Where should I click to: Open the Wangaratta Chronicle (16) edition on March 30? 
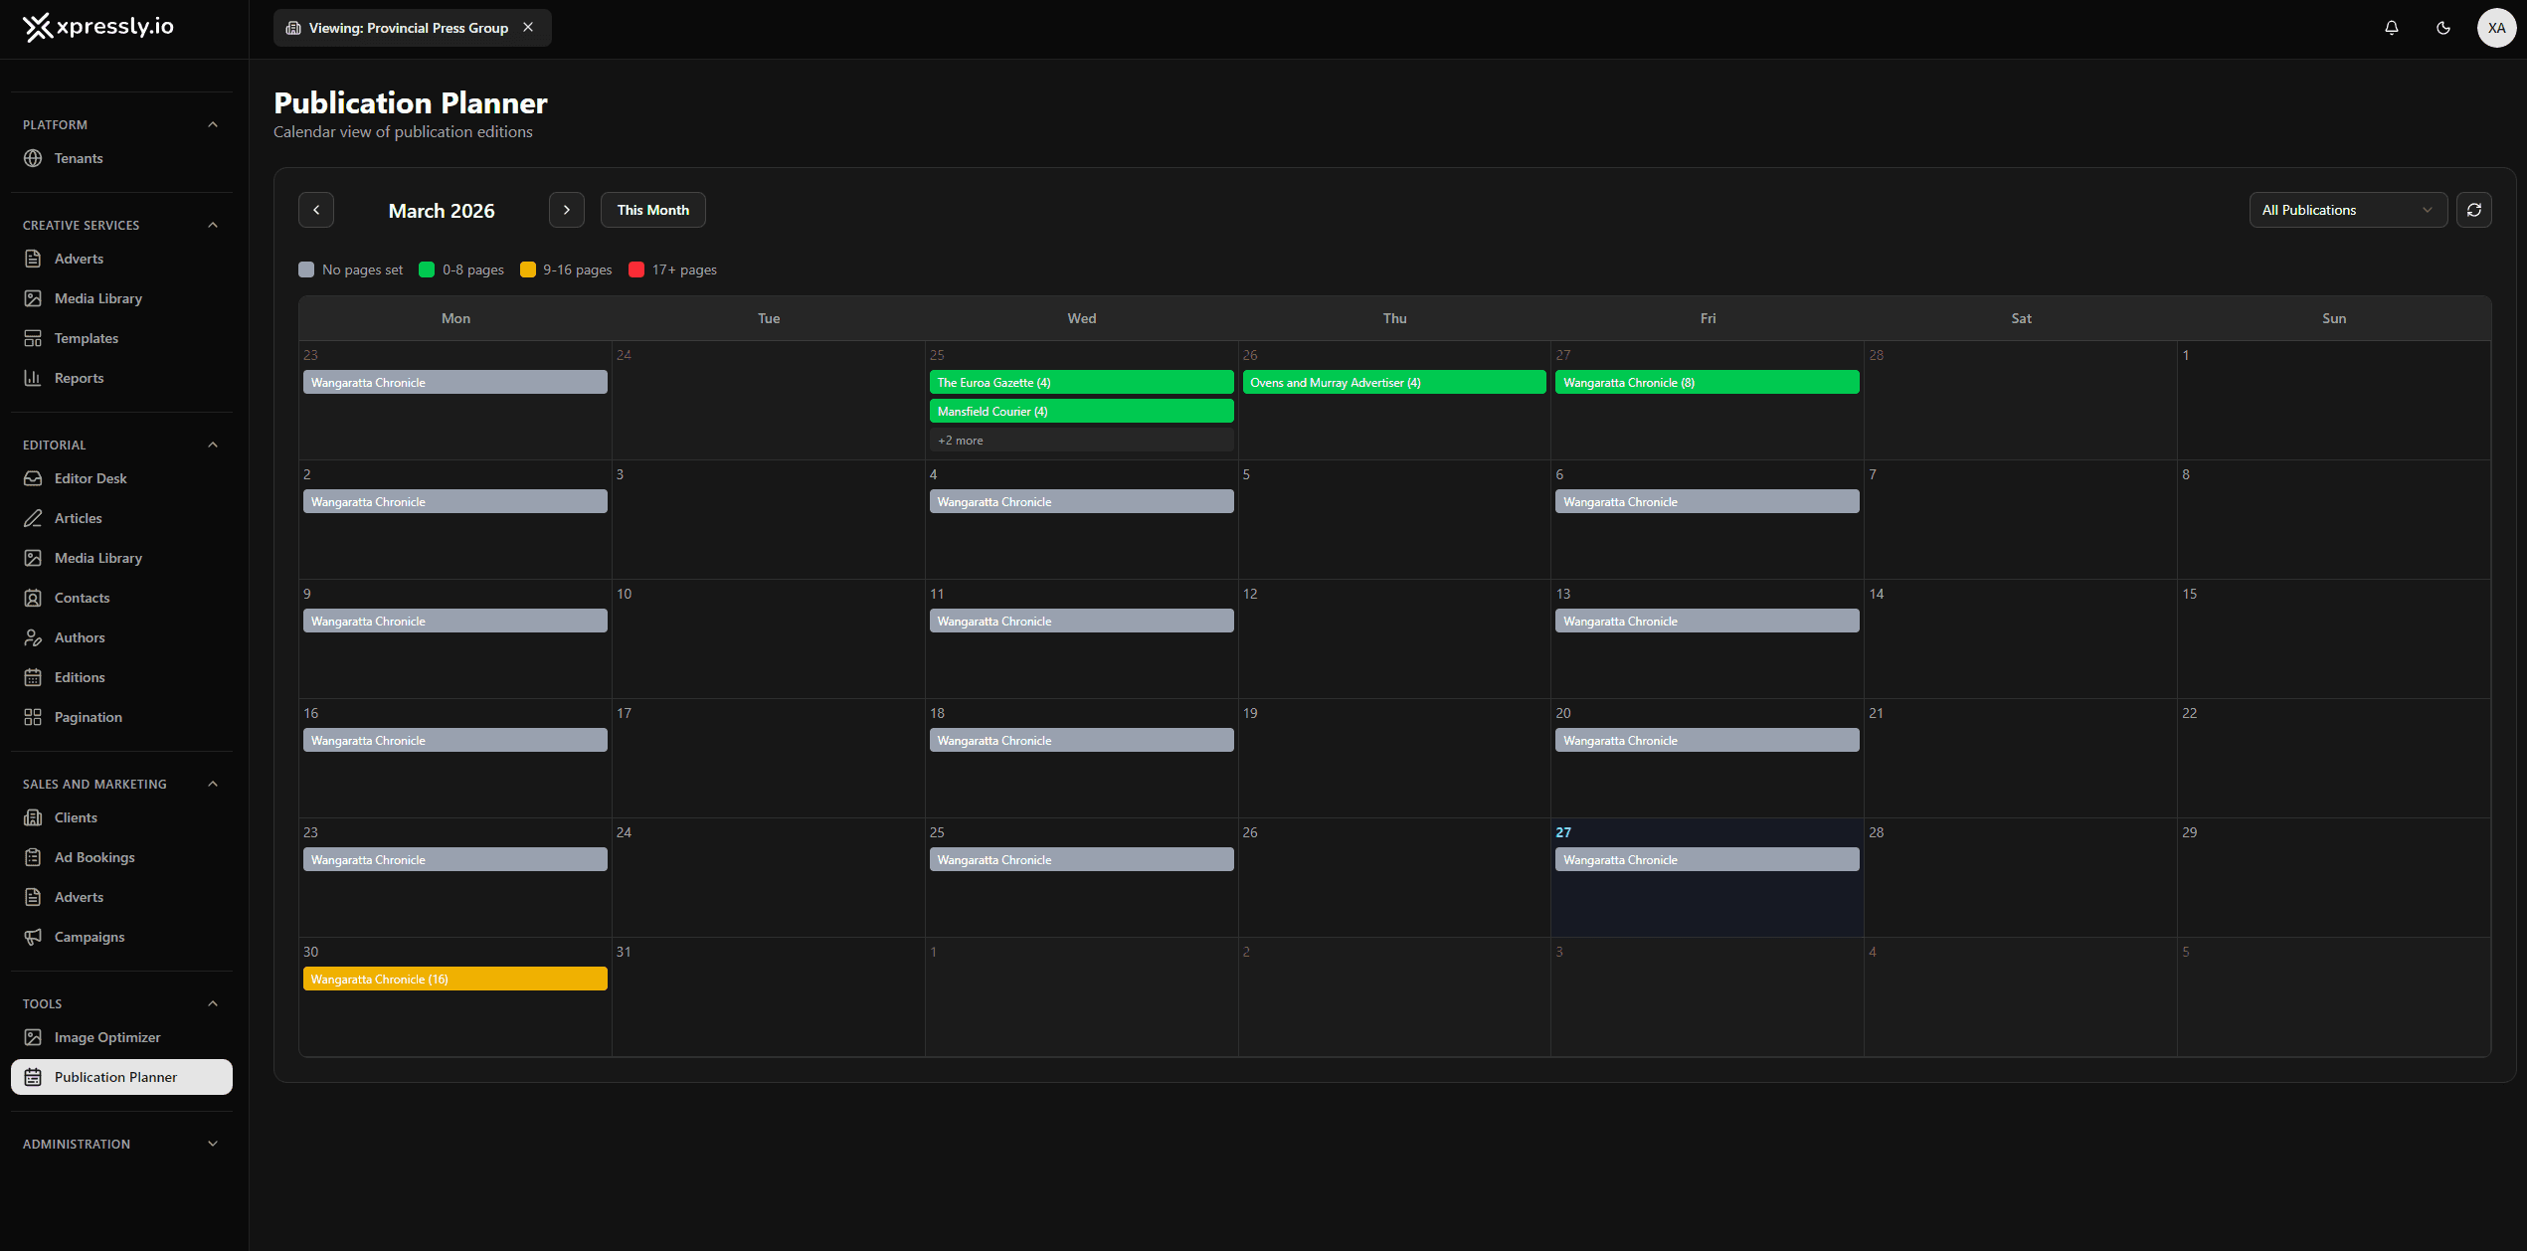tap(453, 979)
